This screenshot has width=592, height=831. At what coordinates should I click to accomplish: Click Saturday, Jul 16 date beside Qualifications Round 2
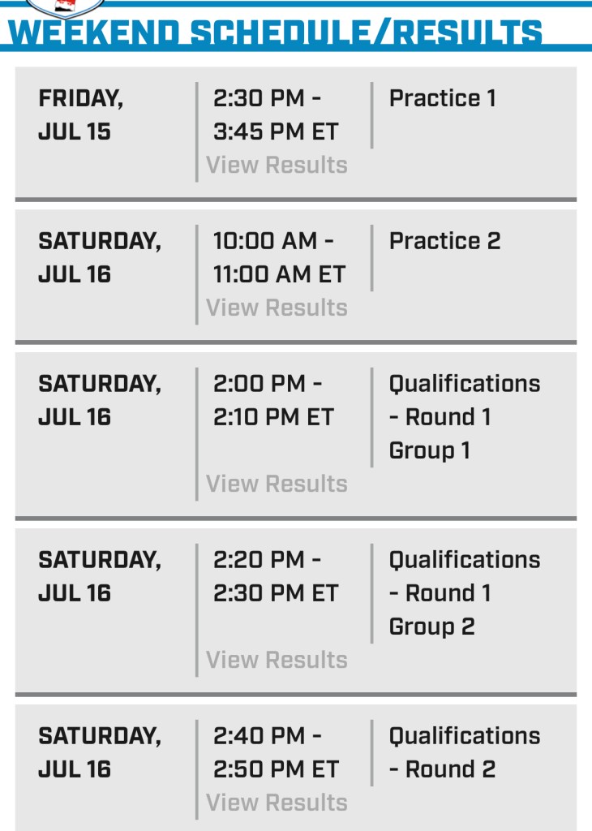(x=99, y=752)
